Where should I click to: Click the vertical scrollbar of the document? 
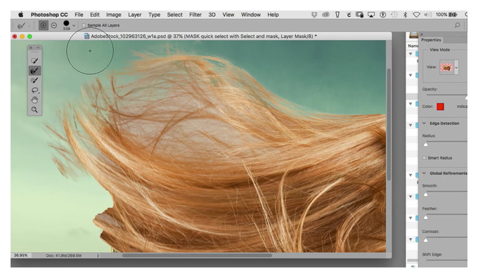click(389, 124)
